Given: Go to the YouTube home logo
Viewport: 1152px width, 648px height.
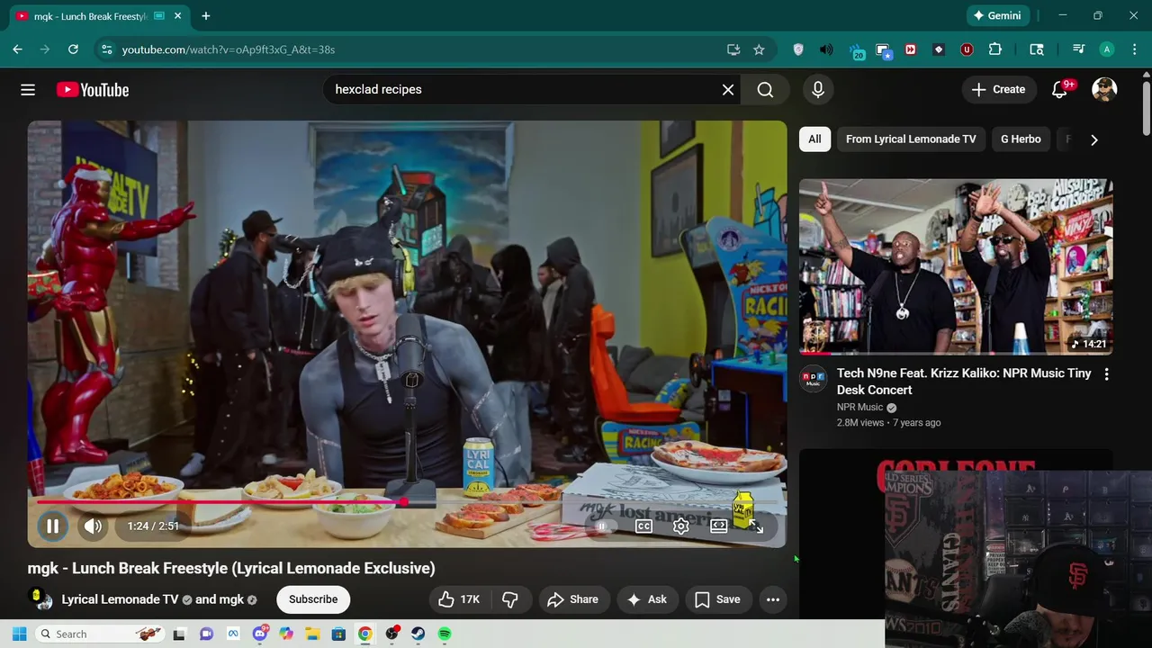Looking at the screenshot, I should (93, 90).
